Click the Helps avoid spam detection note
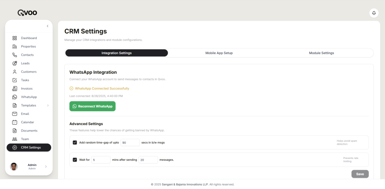385x189 pixels. [x=347, y=143]
